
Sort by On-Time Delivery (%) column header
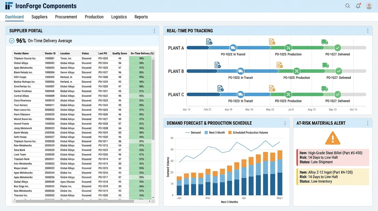point(142,53)
